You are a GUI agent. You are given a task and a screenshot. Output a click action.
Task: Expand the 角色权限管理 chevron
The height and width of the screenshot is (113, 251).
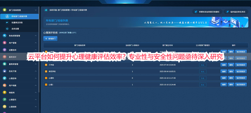coord(36,36)
